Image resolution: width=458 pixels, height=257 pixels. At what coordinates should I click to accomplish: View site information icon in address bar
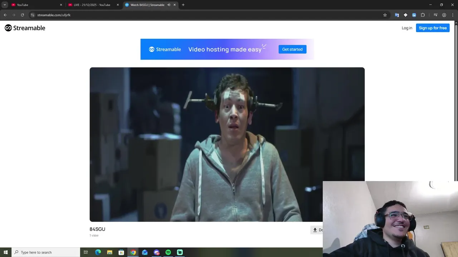tap(33, 15)
